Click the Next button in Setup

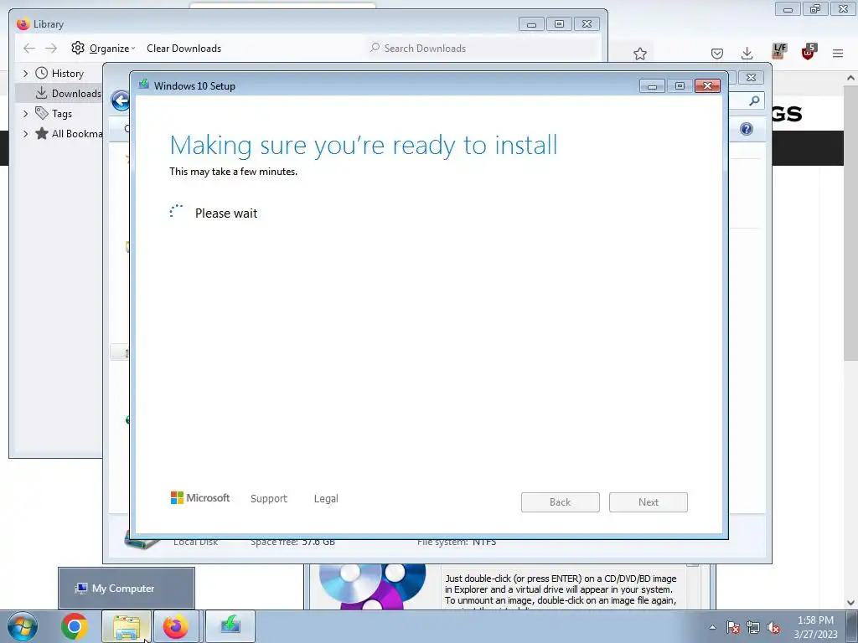click(x=649, y=502)
